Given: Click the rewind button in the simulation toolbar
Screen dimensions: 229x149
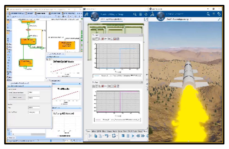Looking at the screenshot, I should (138, 136).
